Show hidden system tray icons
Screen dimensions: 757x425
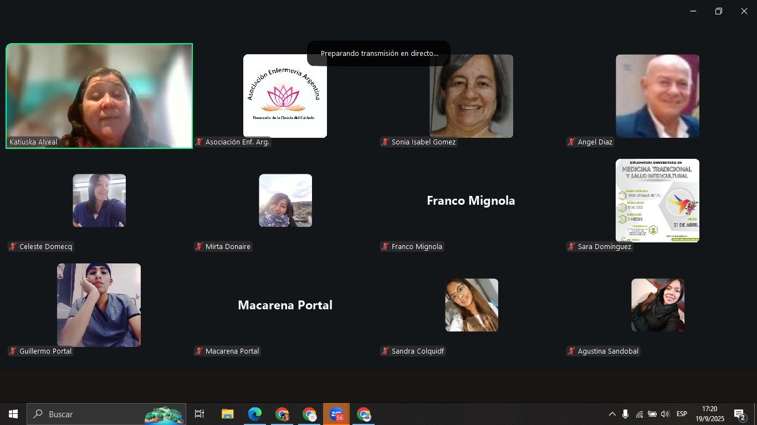click(x=612, y=414)
